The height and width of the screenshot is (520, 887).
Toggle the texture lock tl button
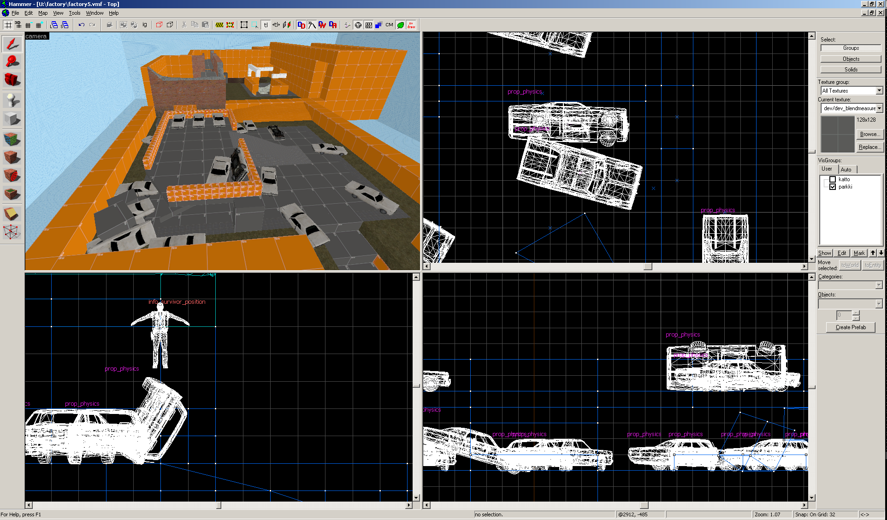click(266, 25)
